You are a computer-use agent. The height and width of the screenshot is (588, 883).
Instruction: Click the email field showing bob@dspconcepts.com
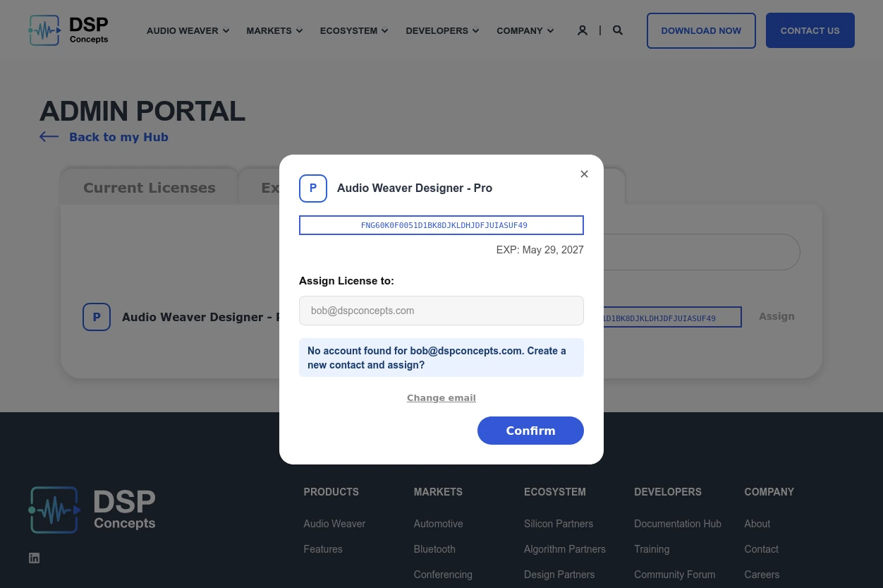[x=441, y=311]
